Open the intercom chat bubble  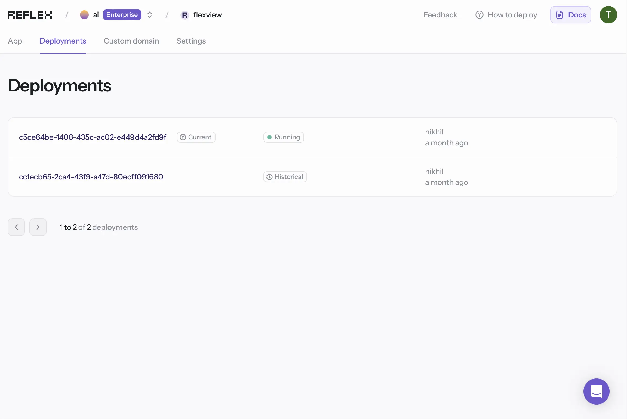(596, 391)
